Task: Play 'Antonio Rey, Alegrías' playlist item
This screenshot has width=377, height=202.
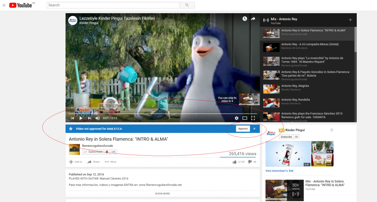Action: pos(307,89)
